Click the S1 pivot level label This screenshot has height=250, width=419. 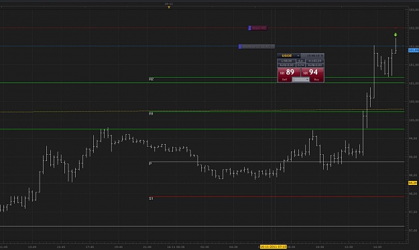coord(152,198)
